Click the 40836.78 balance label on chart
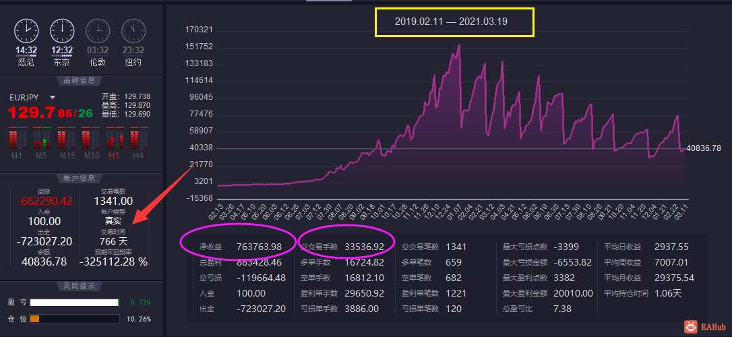 704,148
